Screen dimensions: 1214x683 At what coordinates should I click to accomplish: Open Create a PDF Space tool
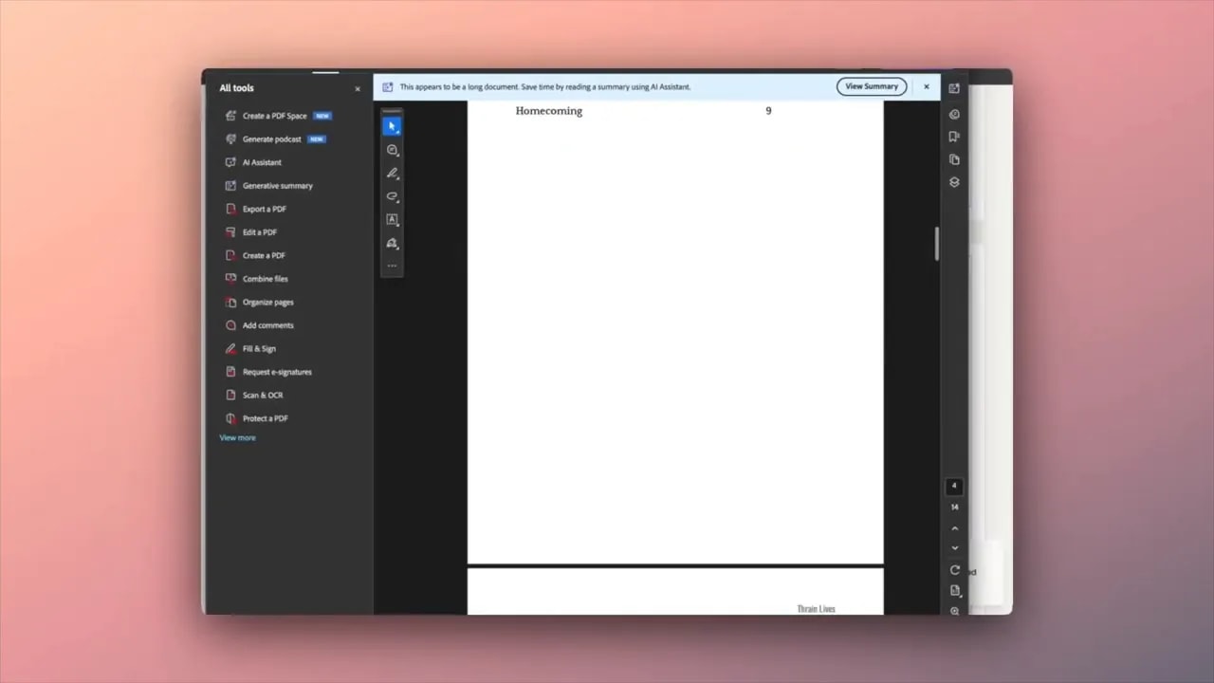tap(275, 116)
